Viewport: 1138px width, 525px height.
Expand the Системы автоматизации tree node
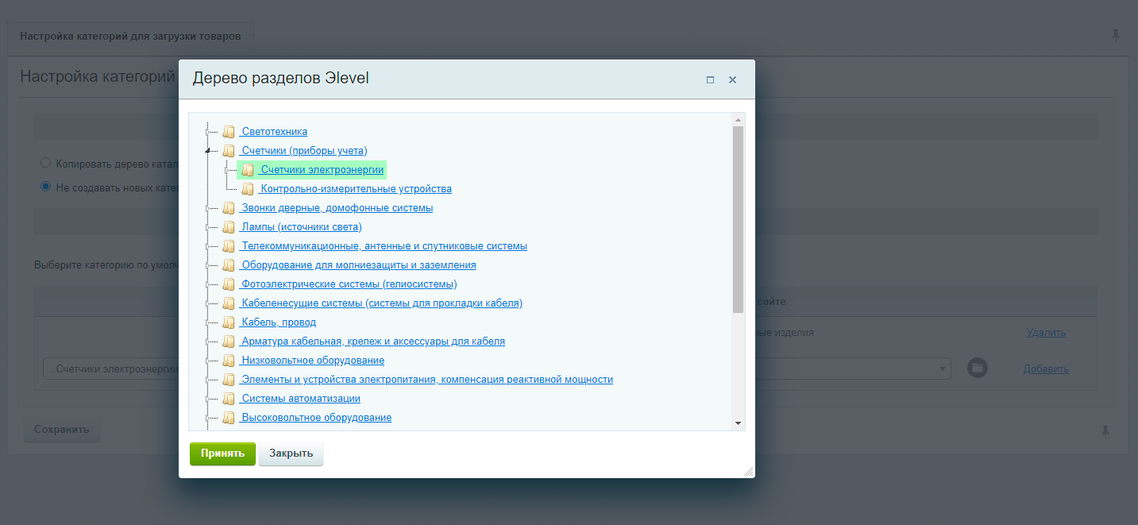click(x=207, y=399)
